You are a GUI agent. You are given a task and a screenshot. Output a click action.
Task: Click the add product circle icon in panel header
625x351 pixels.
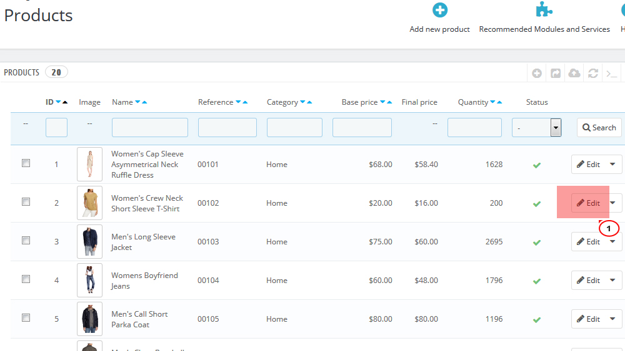tap(536, 73)
